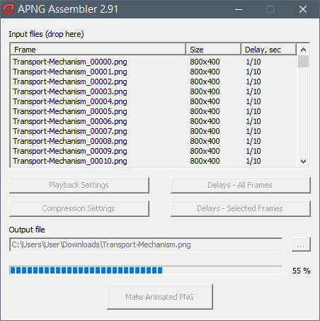Click the Frame column header
Viewport: 320px width, 321px height.
tap(98, 50)
